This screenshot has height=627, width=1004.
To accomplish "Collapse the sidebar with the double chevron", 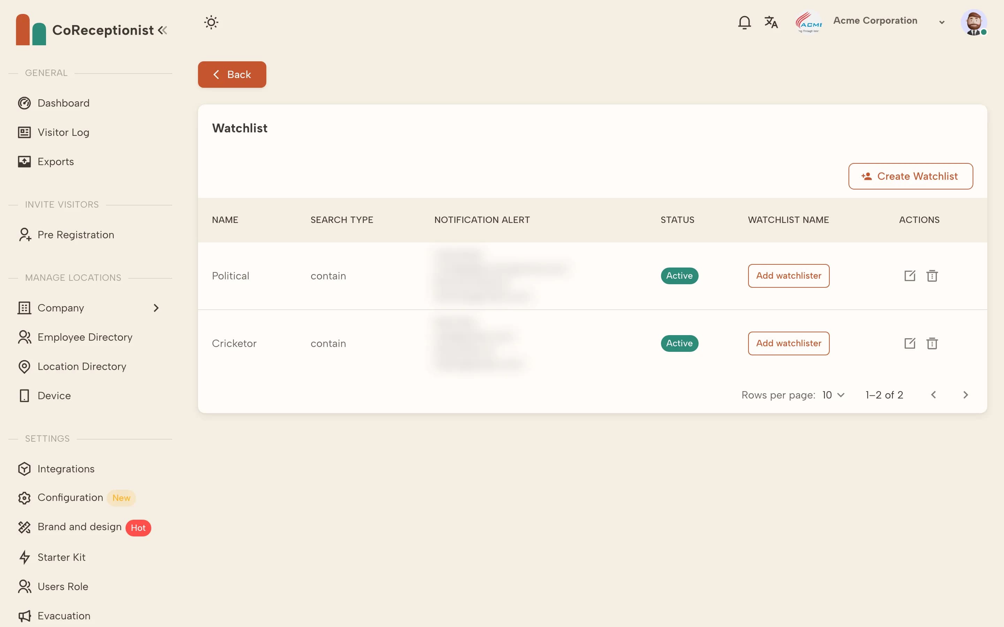I will 163,30.
